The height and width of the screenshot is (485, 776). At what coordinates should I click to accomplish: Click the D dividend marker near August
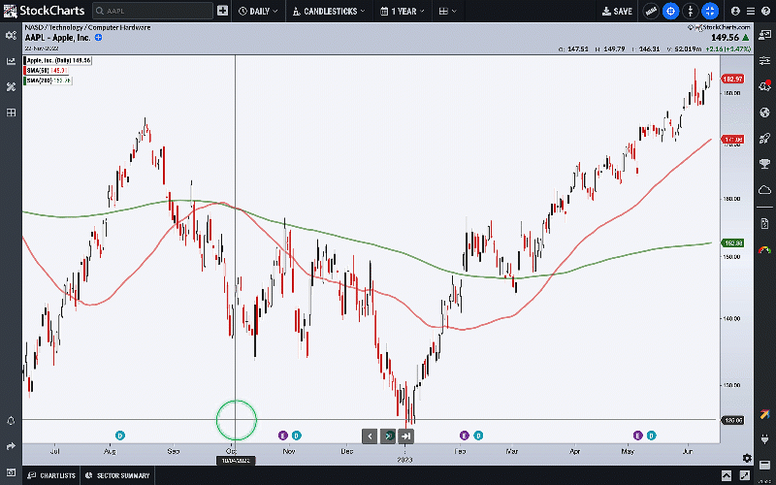(x=119, y=436)
